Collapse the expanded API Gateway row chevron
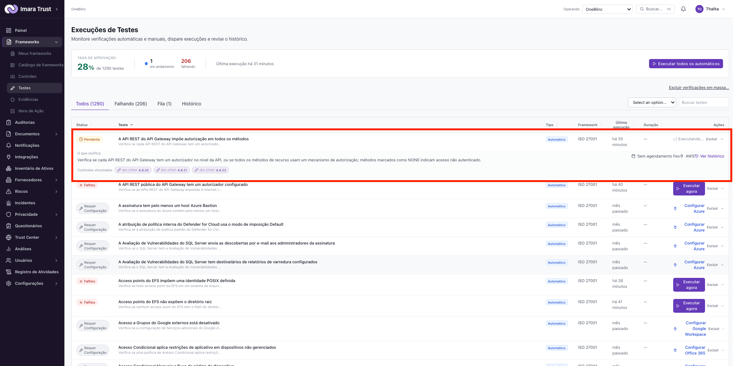The image size is (733, 366). coord(722,139)
